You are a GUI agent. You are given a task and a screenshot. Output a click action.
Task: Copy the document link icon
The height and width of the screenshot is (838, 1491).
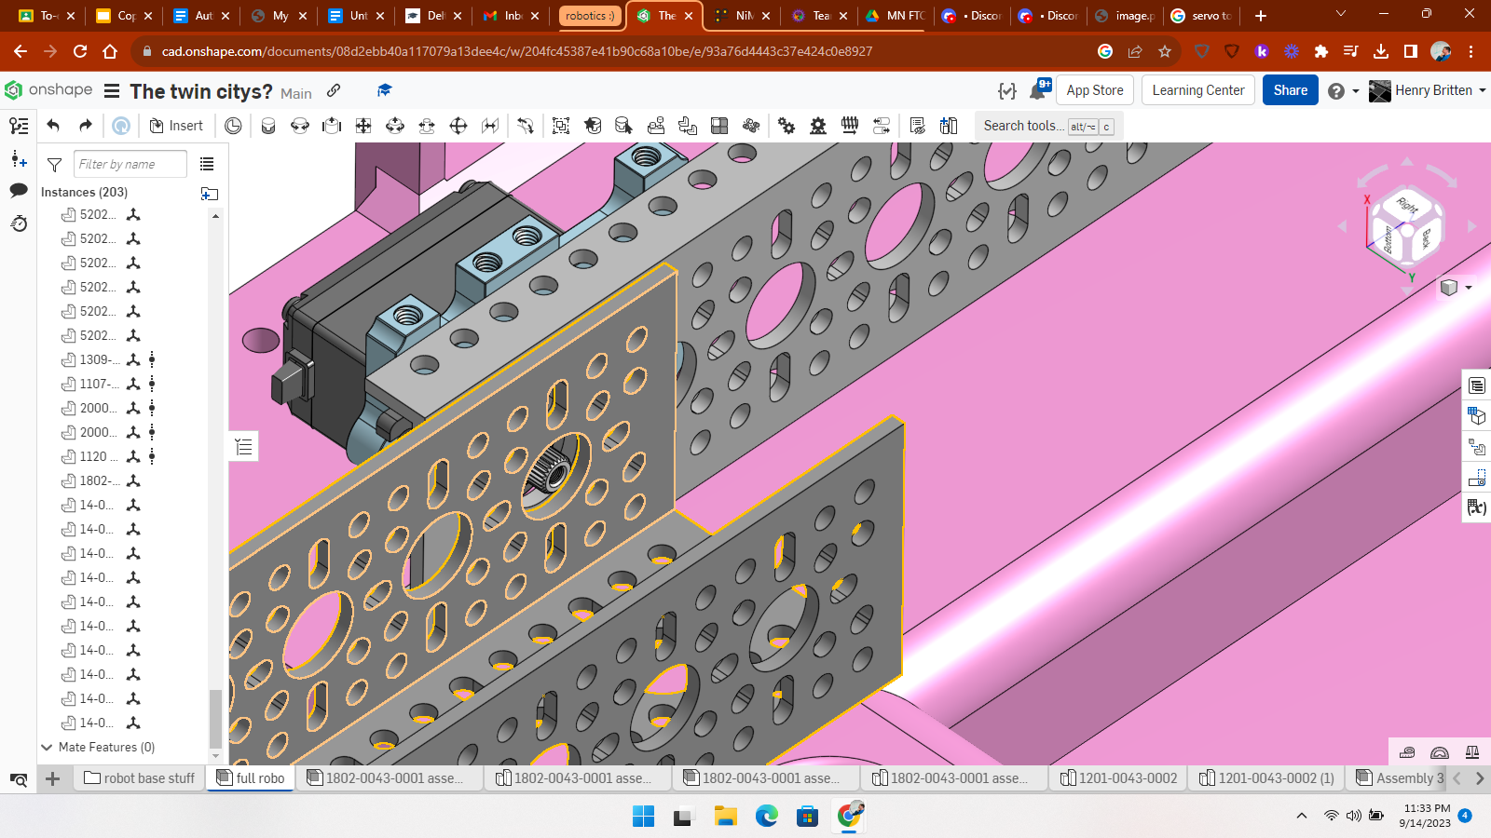[x=334, y=90]
